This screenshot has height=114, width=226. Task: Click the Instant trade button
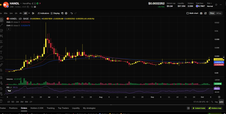[x=199, y=108]
